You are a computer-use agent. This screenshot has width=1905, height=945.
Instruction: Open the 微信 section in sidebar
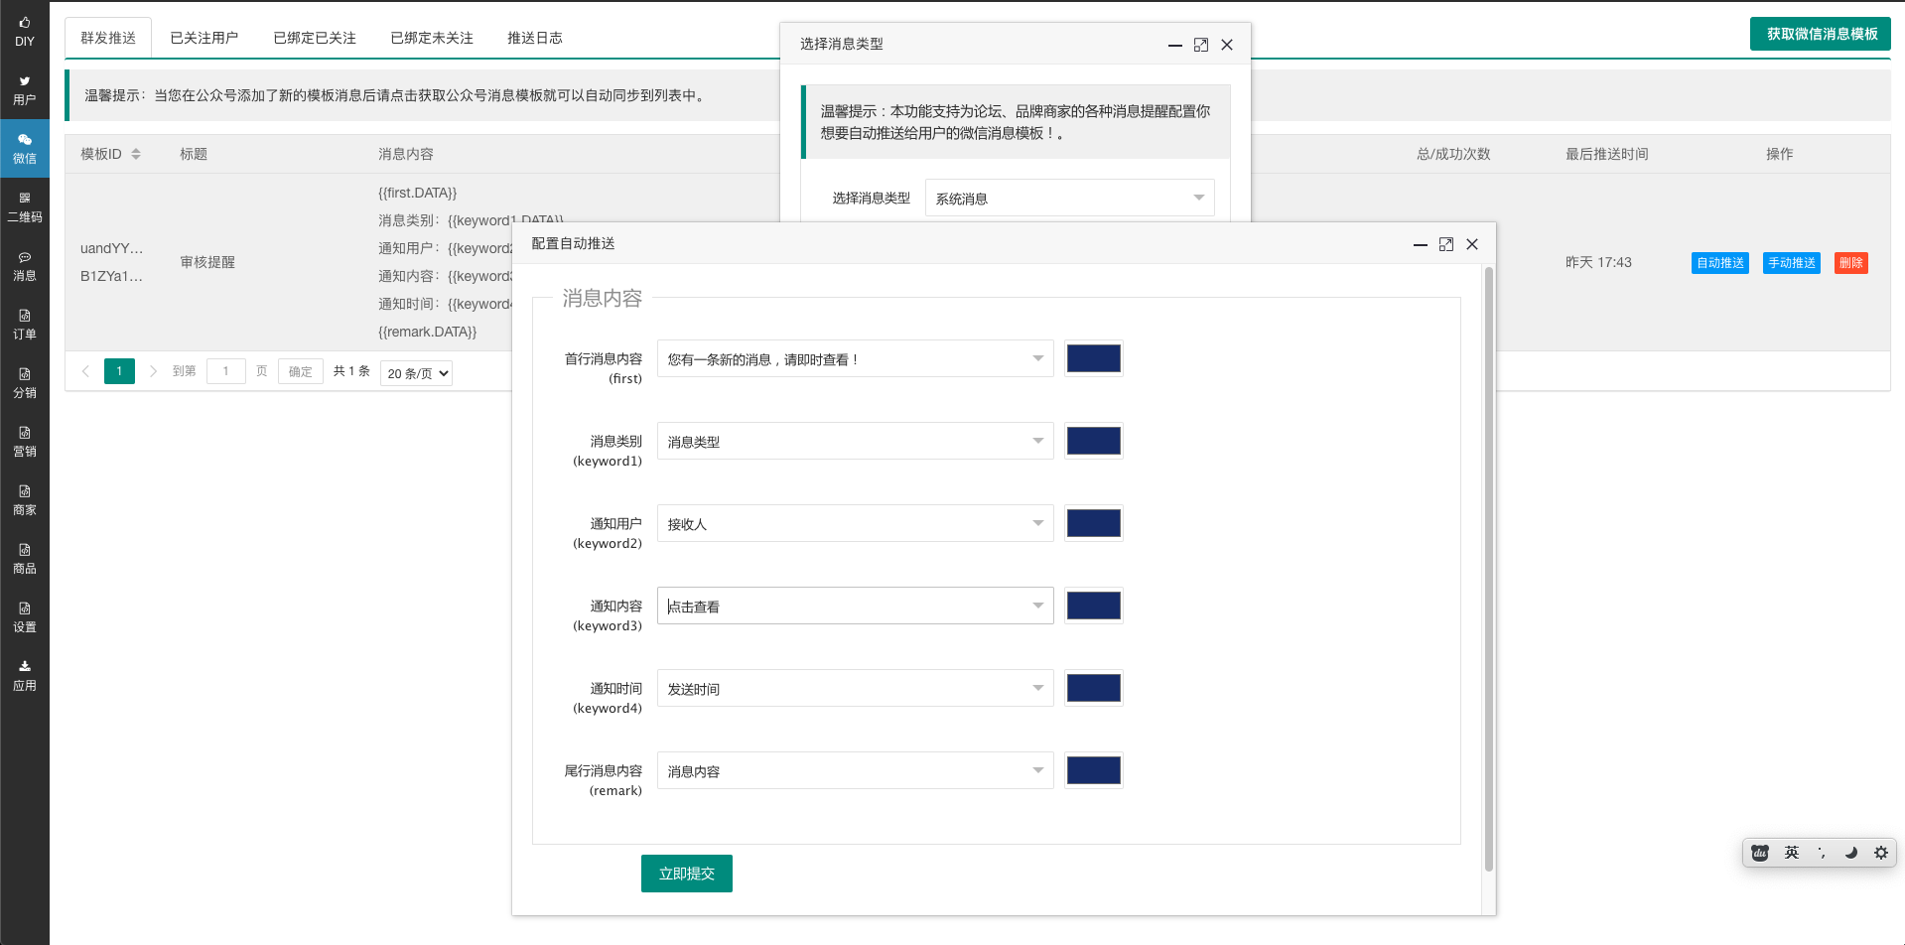[x=25, y=149]
